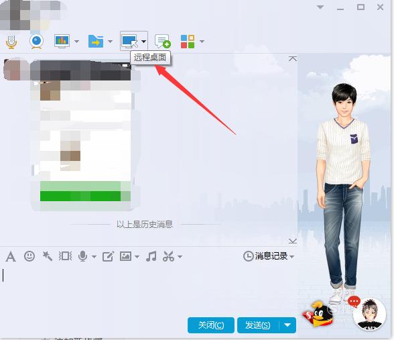Open the emoji smiley picker
The image size is (394, 340).
click(29, 256)
